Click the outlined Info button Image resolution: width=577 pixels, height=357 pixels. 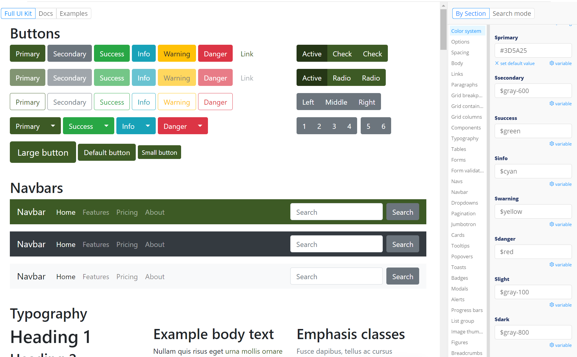click(144, 102)
